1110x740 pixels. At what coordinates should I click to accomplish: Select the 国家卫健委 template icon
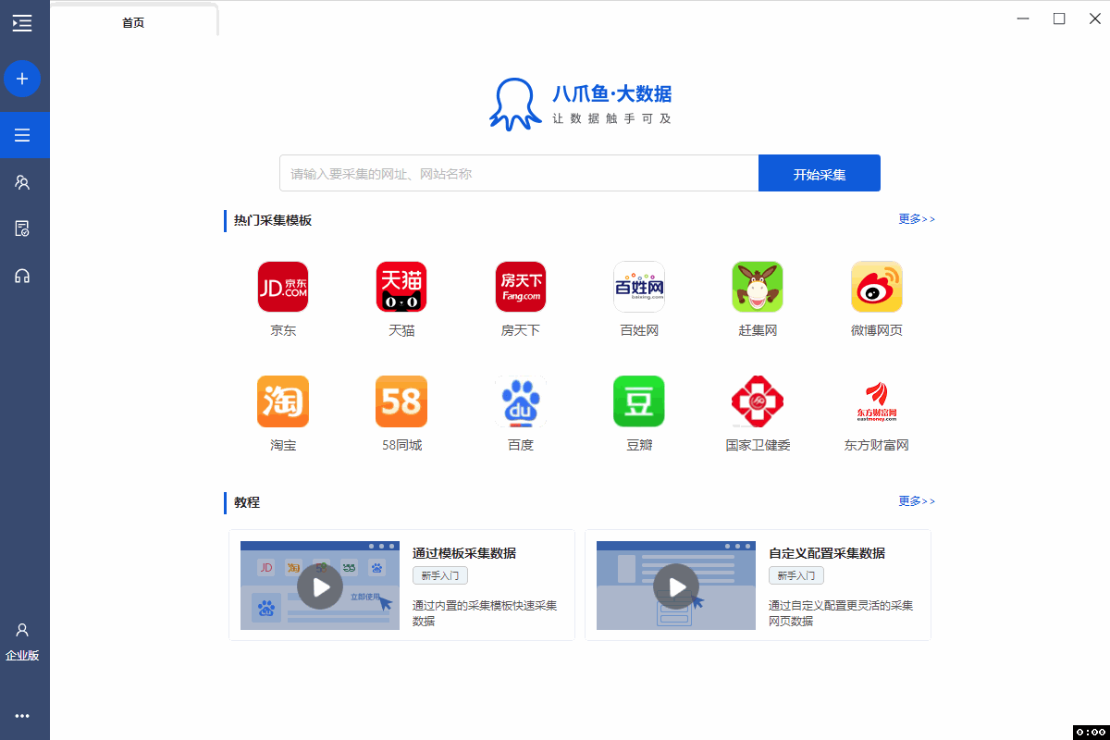point(758,401)
